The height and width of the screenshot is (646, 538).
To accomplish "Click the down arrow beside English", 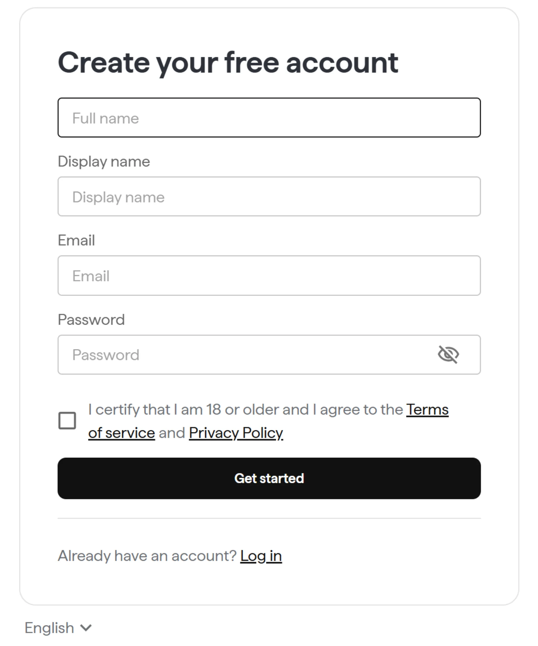I will click(85, 627).
